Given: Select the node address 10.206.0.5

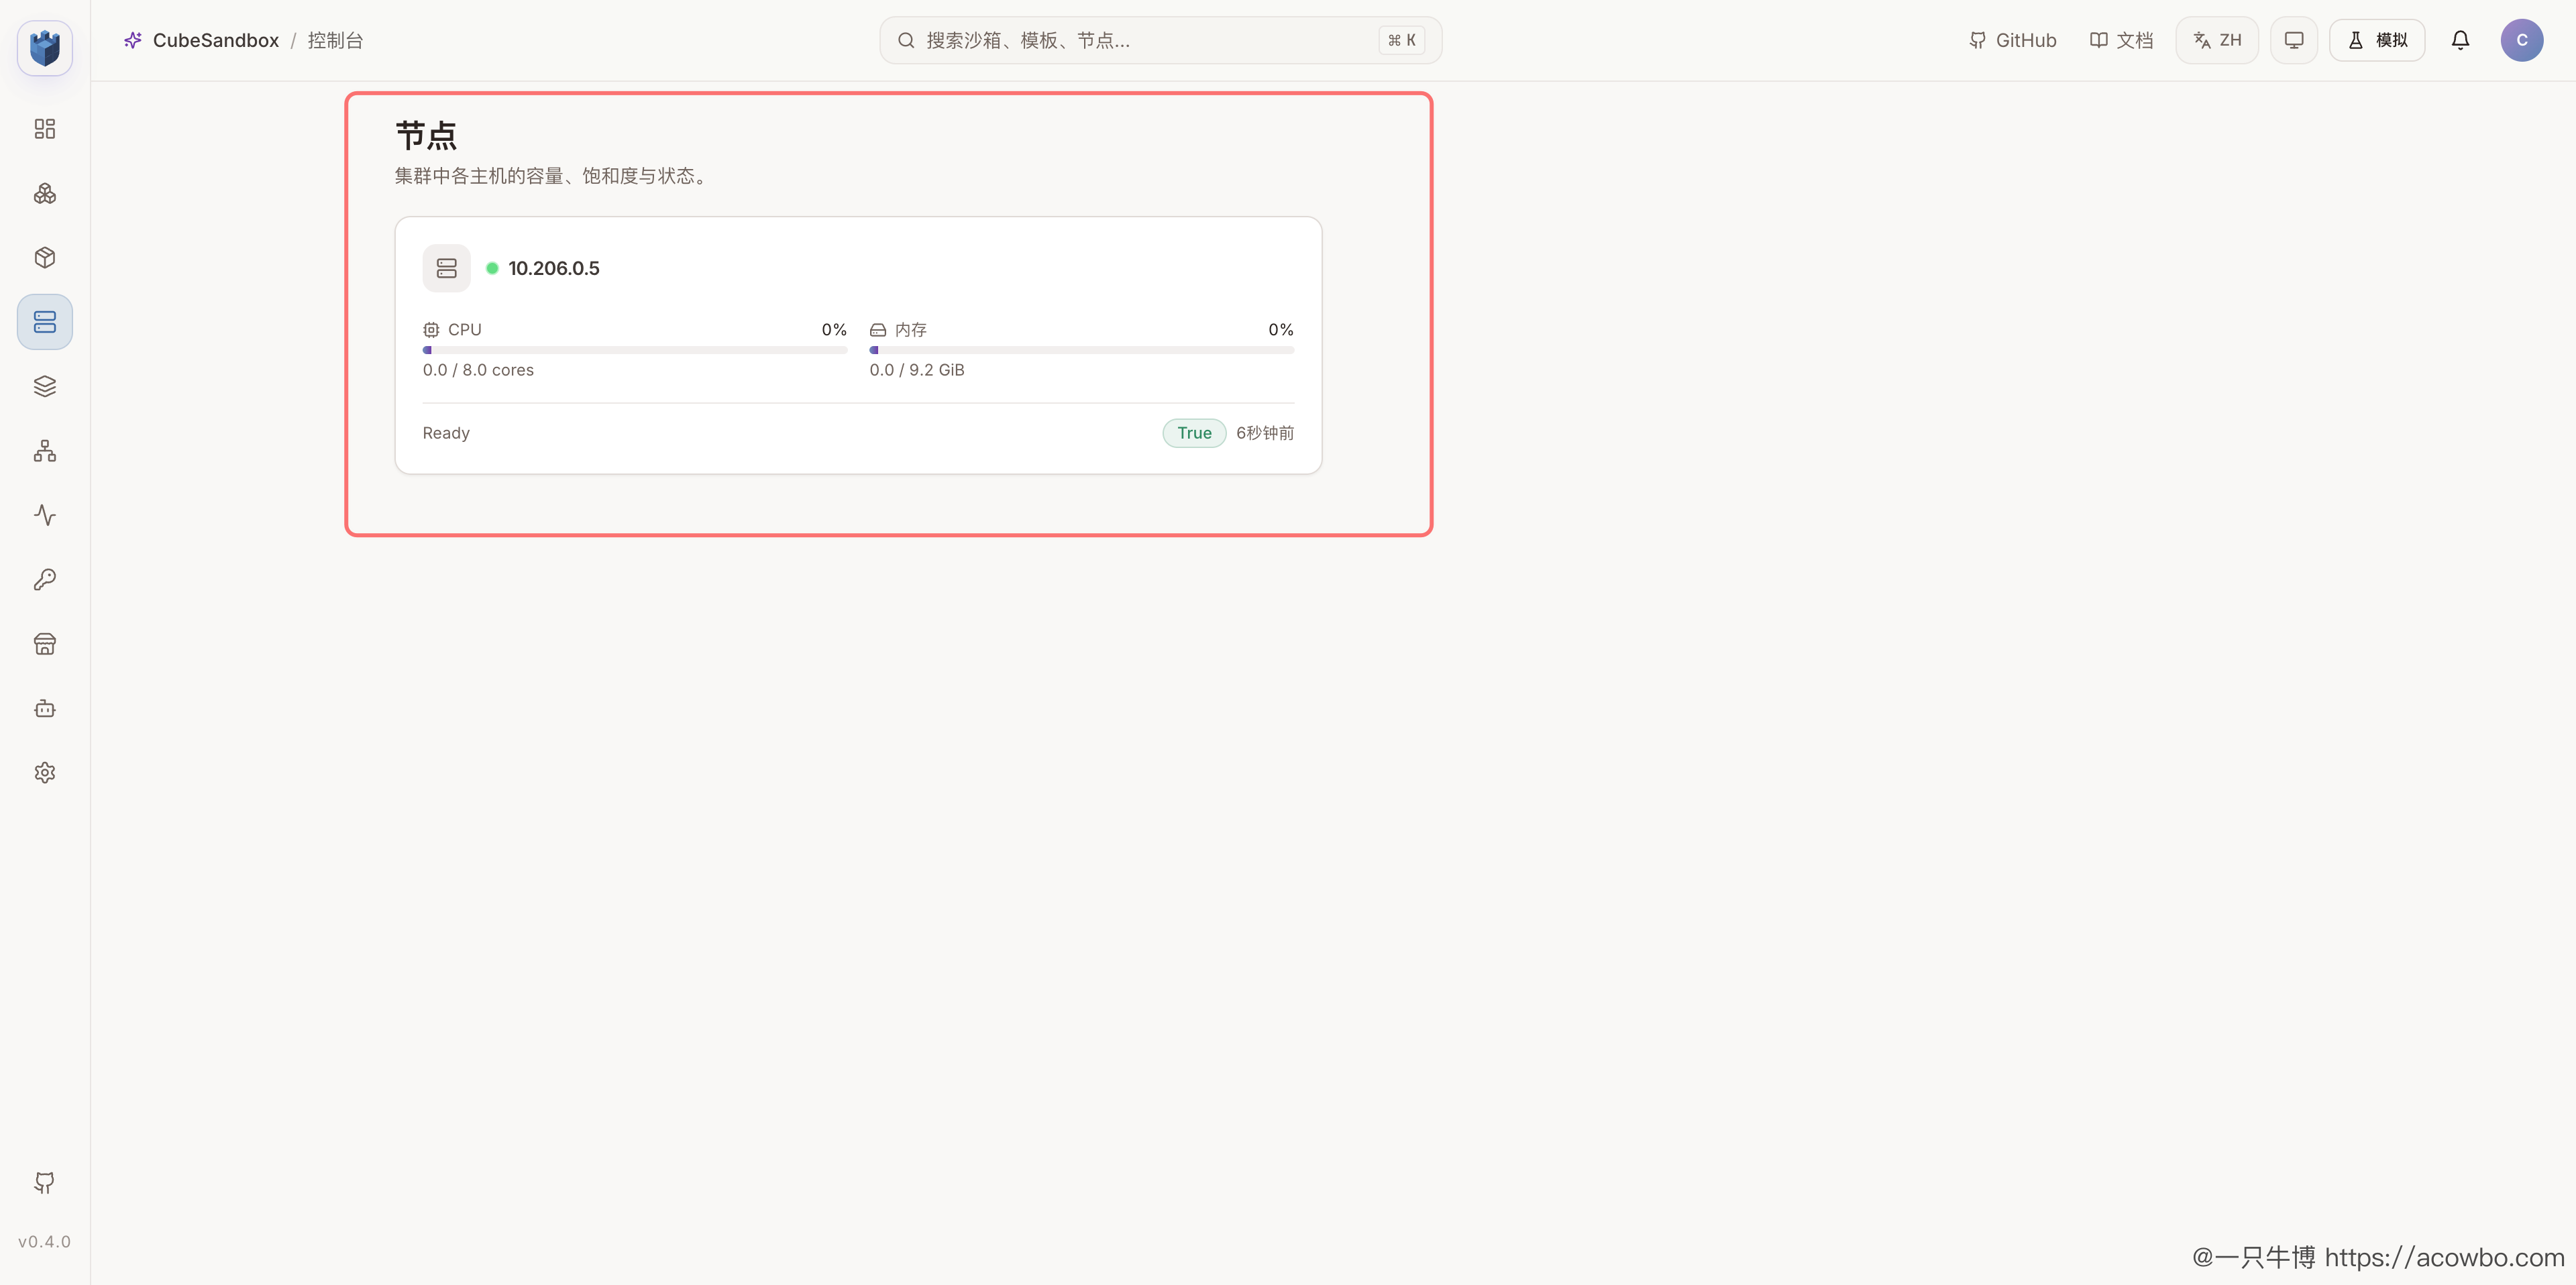Looking at the screenshot, I should pyautogui.click(x=554, y=268).
